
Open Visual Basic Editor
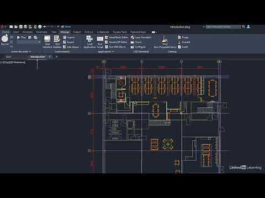click(116, 37)
